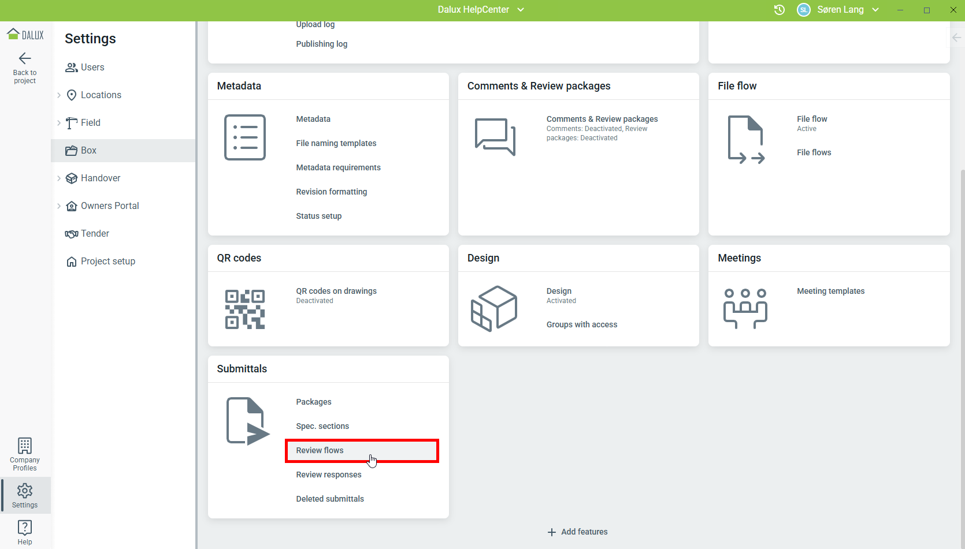Image resolution: width=965 pixels, height=549 pixels.
Task: Click the QR code icon in QR codes card
Action: tap(245, 309)
